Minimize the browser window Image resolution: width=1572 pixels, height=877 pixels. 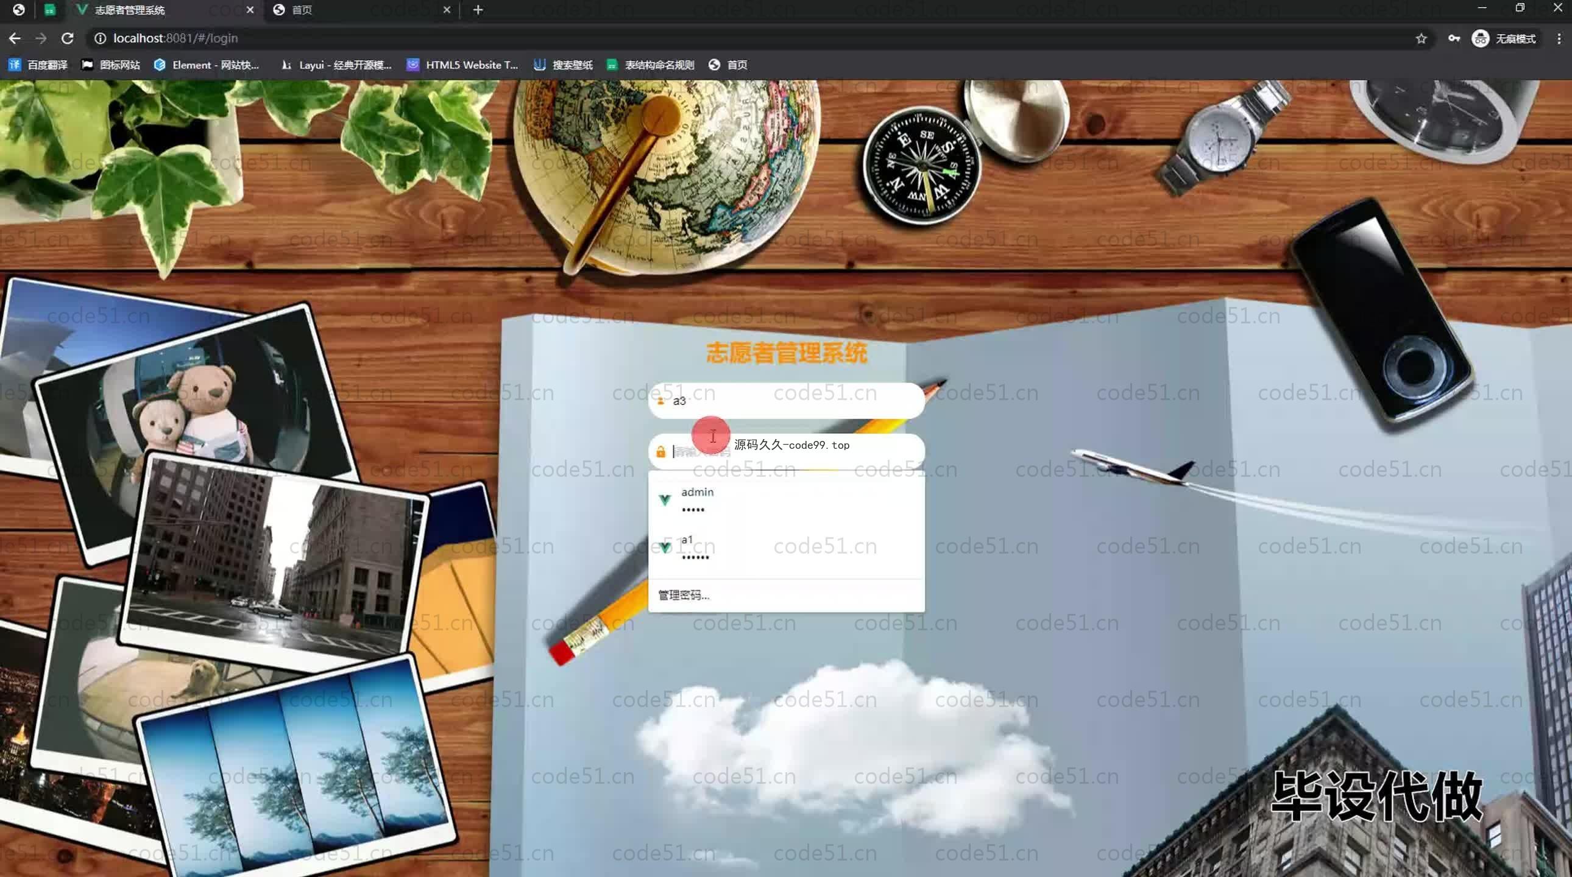(x=1482, y=8)
